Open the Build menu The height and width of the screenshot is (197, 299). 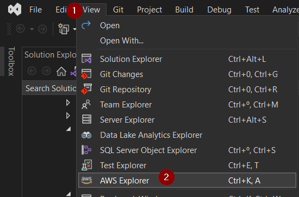[x=184, y=10]
